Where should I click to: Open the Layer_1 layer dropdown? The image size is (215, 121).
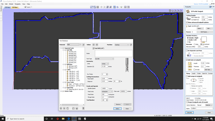[28, 7]
